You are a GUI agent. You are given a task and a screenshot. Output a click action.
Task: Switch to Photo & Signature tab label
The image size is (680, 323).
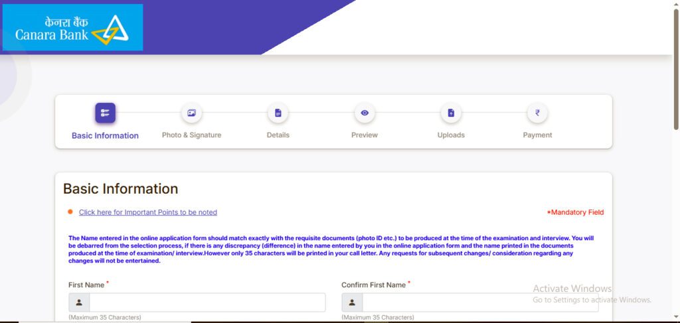click(x=191, y=135)
